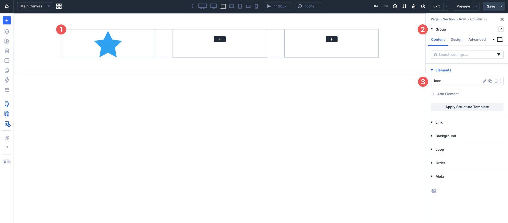Open the Save dropdown arrow

(x=502, y=6)
